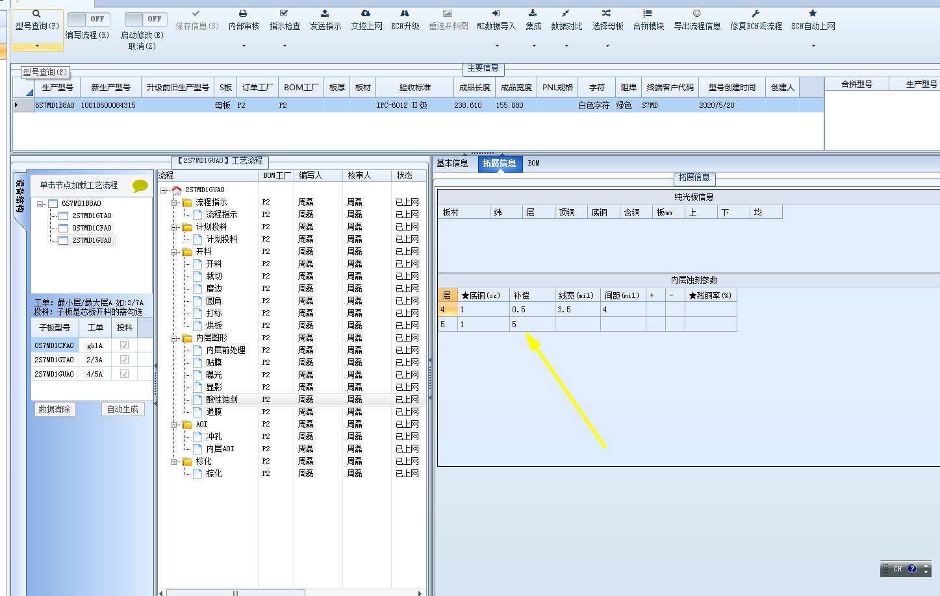
Task: Click the 数据清除 button
Action: click(55, 409)
